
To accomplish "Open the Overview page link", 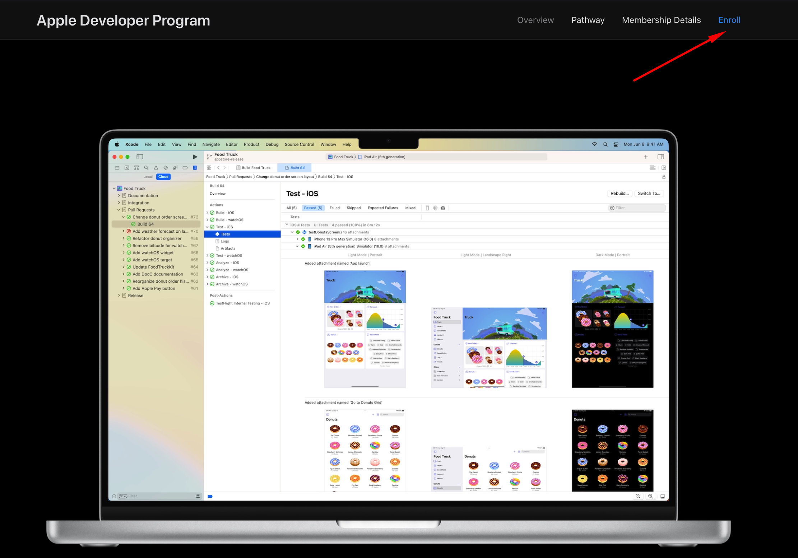I will [535, 20].
